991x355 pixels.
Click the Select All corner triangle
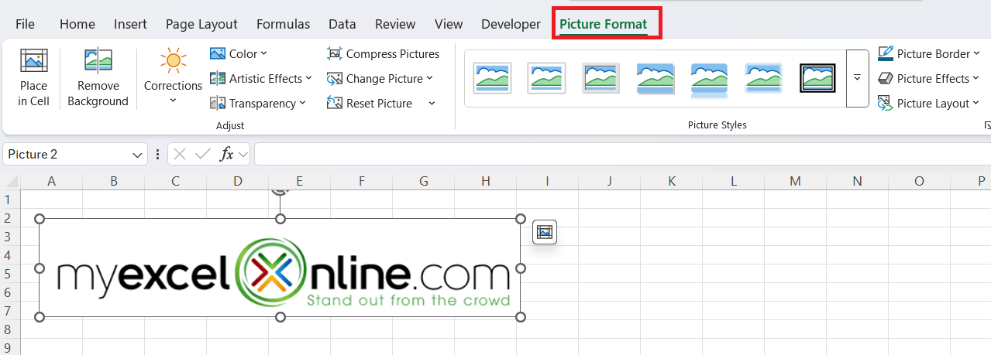pyautogui.click(x=10, y=182)
